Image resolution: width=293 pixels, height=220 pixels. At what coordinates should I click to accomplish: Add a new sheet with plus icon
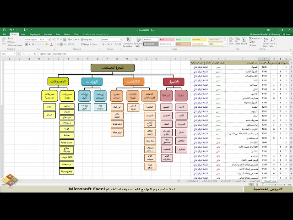point(179,181)
